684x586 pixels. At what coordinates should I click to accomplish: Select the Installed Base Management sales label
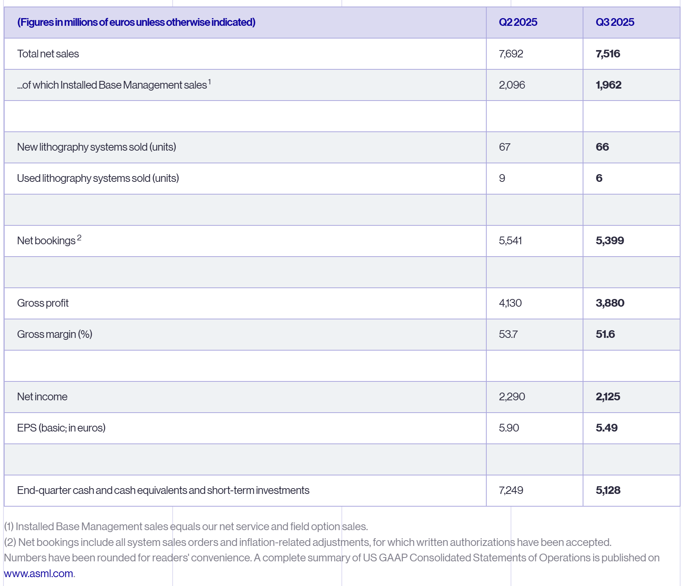click(x=113, y=85)
